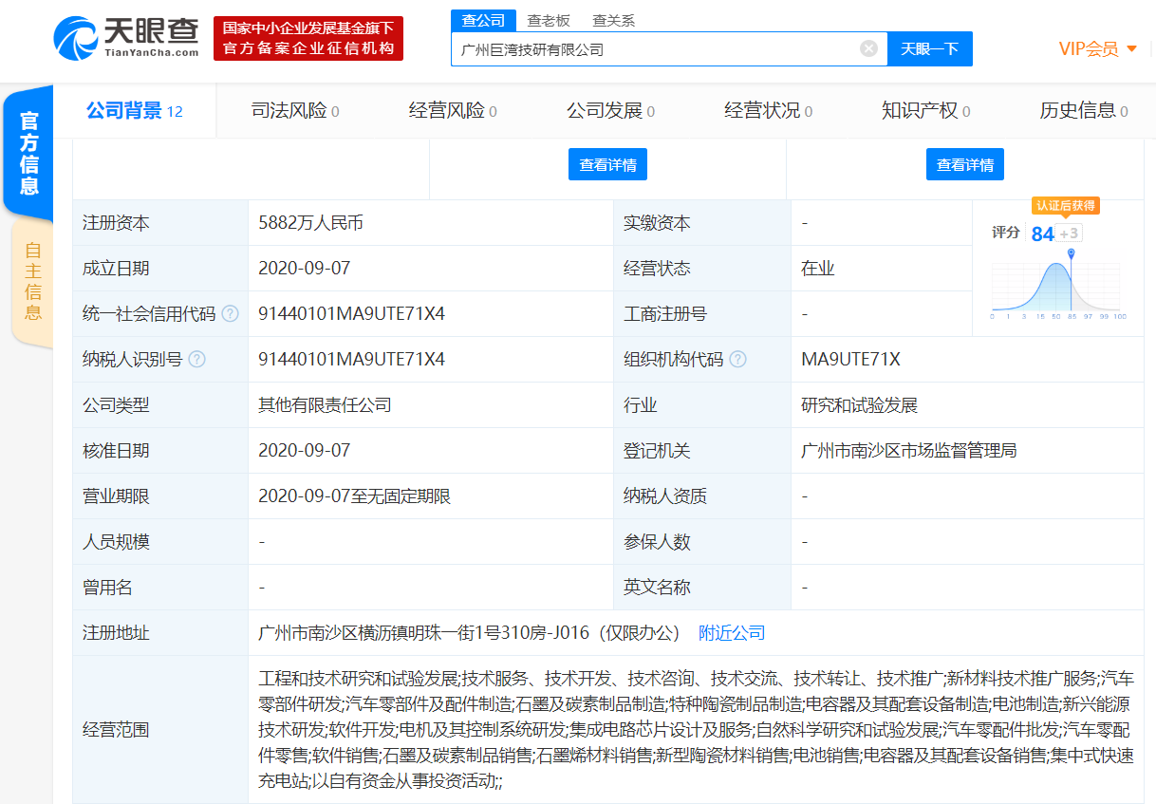1156x804 pixels.
Task: Click the 认证后获得 badge
Action: click(x=1066, y=205)
